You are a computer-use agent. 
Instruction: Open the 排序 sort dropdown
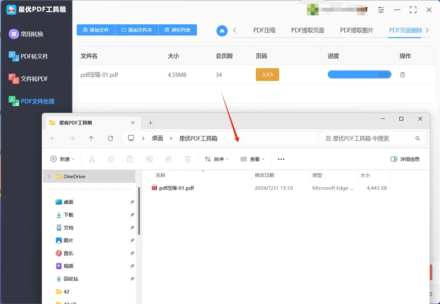click(x=216, y=159)
